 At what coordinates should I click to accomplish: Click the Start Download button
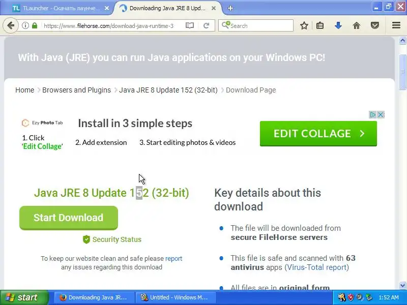[69, 218]
